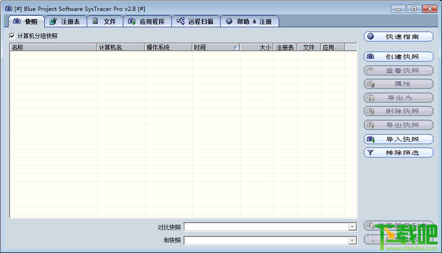Close the SysTracer Pro window

tap(430, 9)
